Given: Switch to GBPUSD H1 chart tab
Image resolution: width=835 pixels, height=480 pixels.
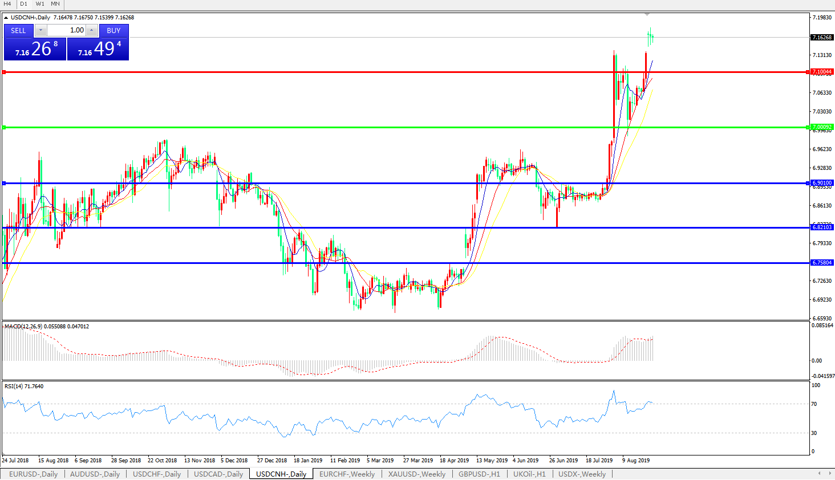Looking at the screenshot, I should 479,474.
